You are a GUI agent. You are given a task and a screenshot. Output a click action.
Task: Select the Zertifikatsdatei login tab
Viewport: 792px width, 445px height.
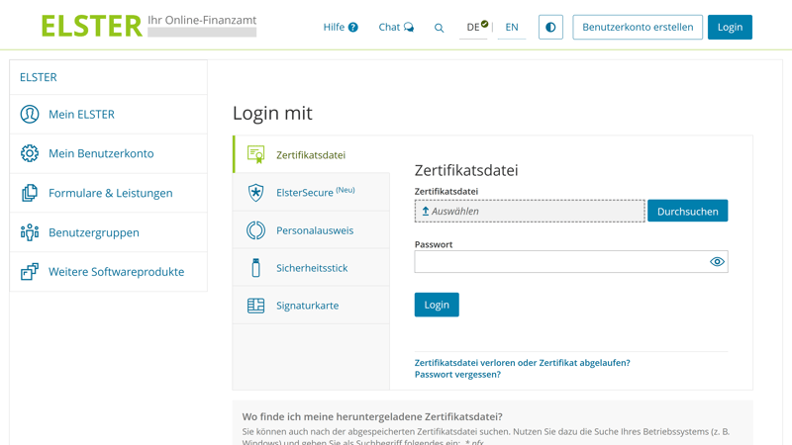pyautogui.click(x=312, y=154)
